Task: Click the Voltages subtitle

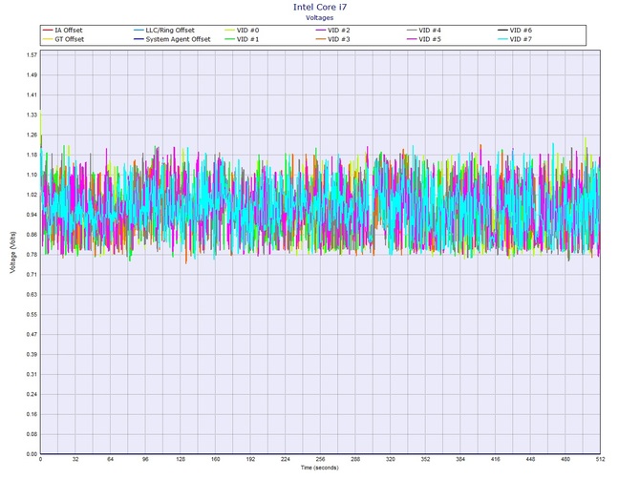Action: tap(320, 18)
